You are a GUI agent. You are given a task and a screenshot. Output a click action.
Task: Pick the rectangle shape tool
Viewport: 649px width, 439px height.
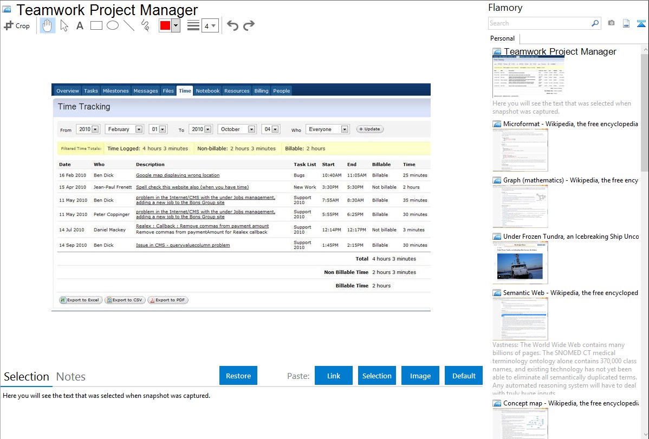pyautogui.click(x=96, y=25)
